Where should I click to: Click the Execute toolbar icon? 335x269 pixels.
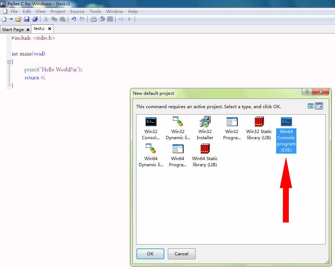121,19
